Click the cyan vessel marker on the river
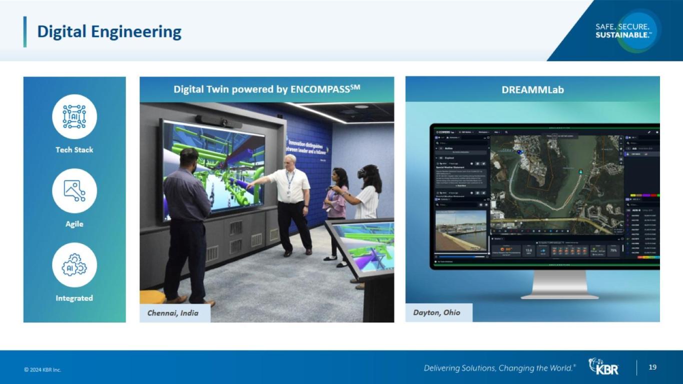The width and height of the screenshot is (683, 384). pyautogui.click(x=580, y=171)
